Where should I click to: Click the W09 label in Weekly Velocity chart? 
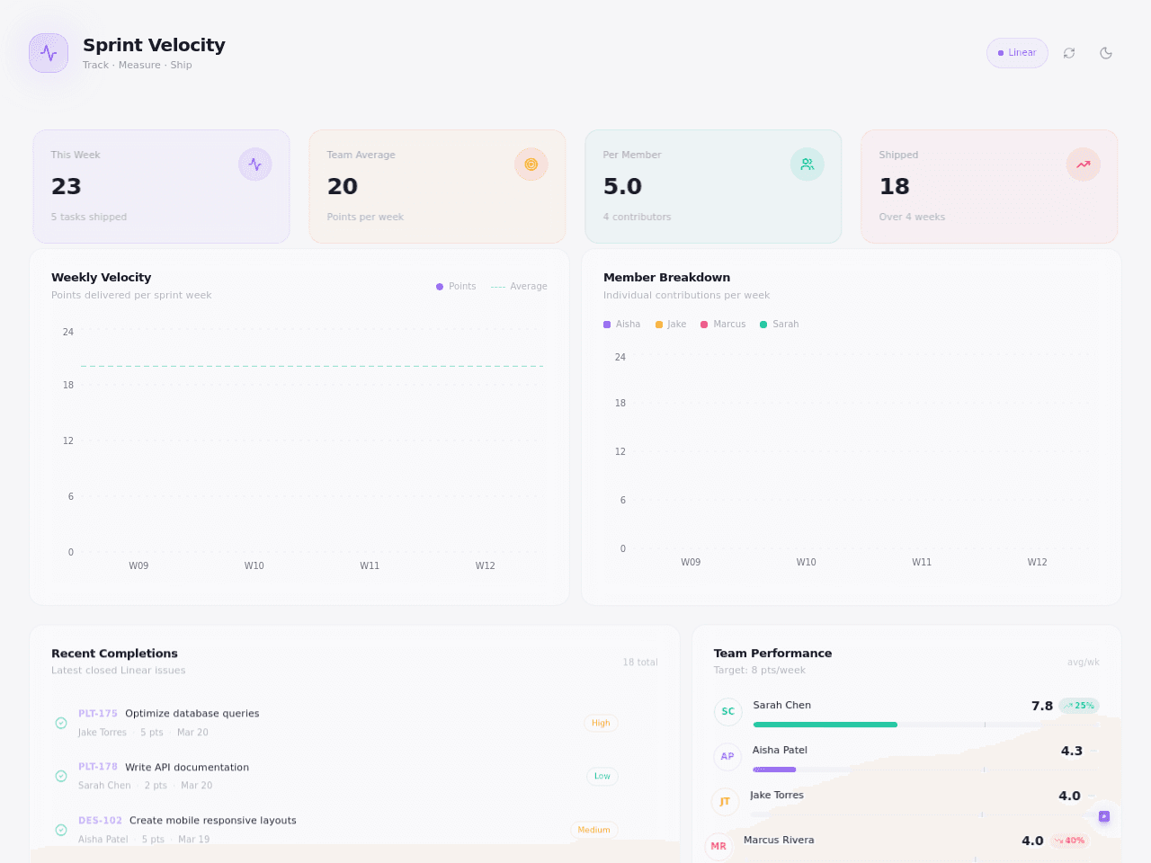[x=138, y=566]
